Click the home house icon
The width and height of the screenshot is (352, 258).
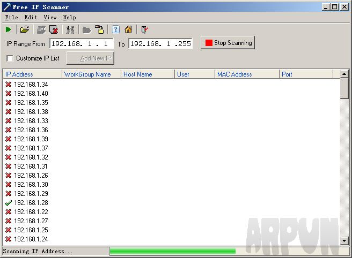point(128,29)
